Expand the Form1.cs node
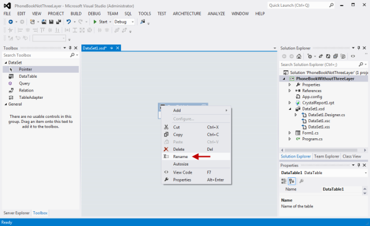370x226 pixels. pyautogui.click(x=290, y=133)
